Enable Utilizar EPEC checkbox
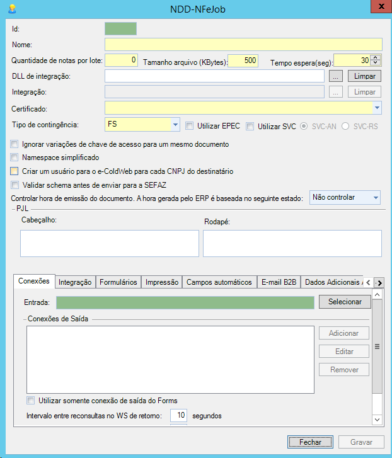The image size is (392, 458). point(189,126)
